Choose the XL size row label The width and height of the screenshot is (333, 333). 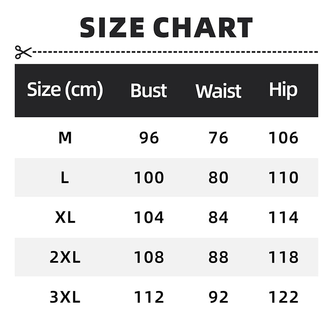tap(65, 218)
